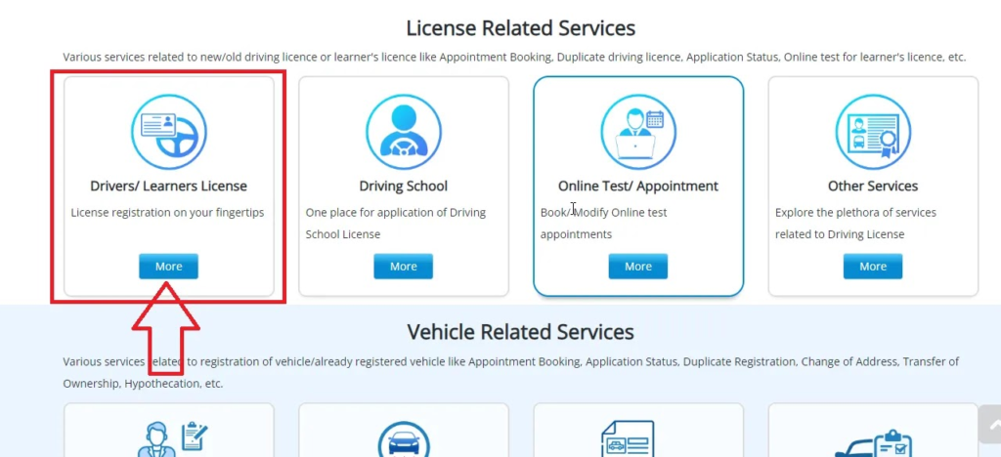Viewport: 1001px width, 457px height.
Task: Open More under Online Test/ Appointment
Action: pos(637,267)
